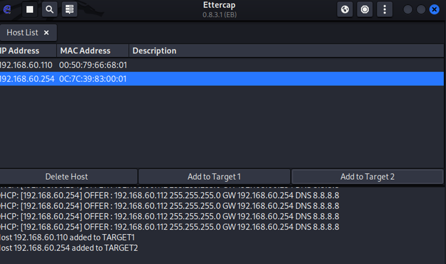Minimize the Ettercap window
Image resolution: width=446 pixels, height=264 pixels.
coord(408,10)
